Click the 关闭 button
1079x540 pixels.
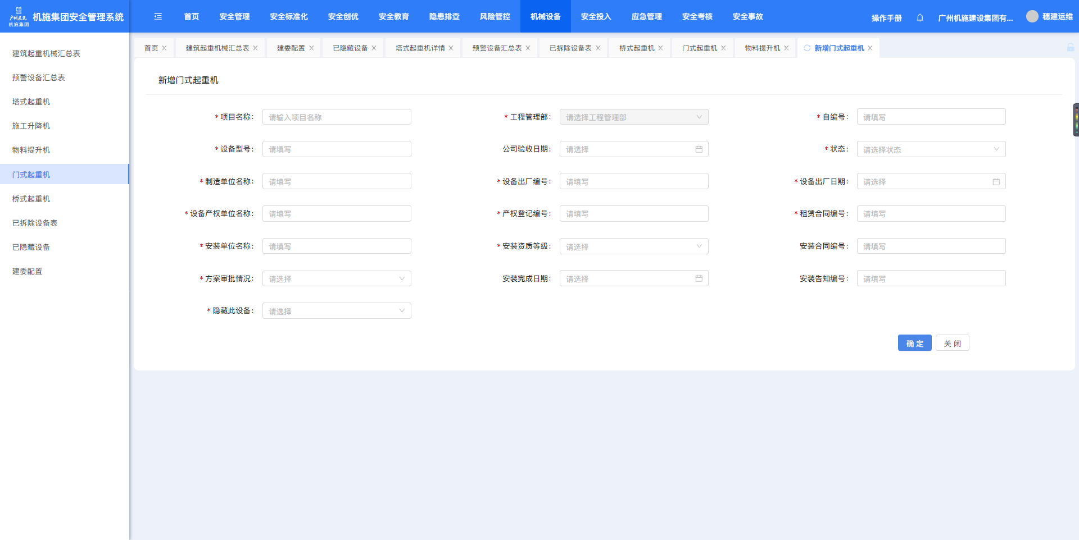click(952, 344)
